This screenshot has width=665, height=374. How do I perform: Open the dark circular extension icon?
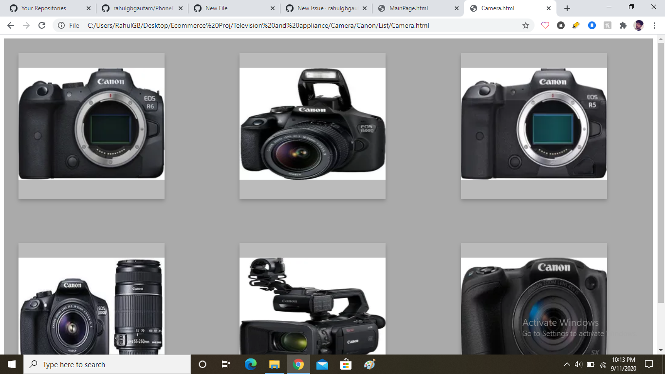[x=561, y=25]
